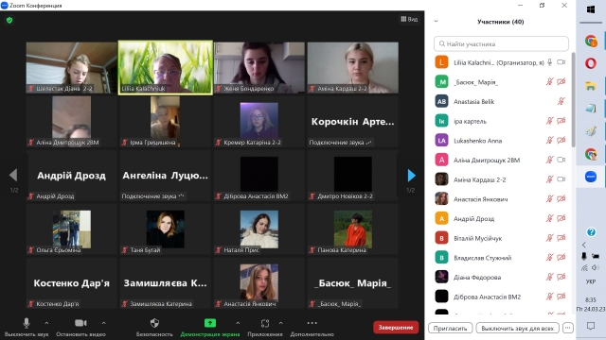This screenshot has height=340, width=606.
Task: Expand options arrow next to Приложения
Action: pyautogui.click(x=281, y=323)
